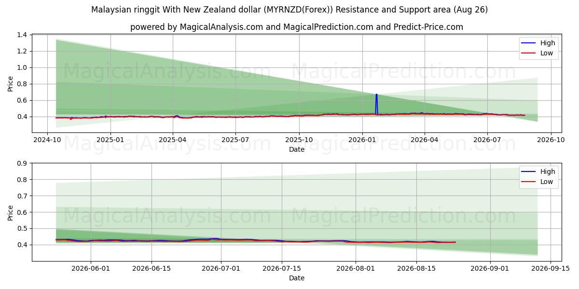
Task: Click the '2026-07-15' tick label in bottom chart
Action: click(282, 269)
